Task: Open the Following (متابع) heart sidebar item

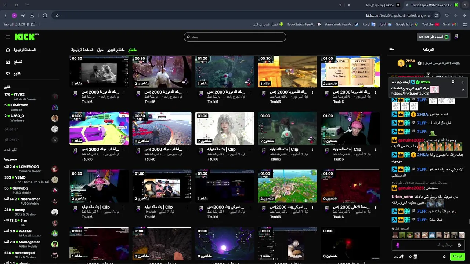Action: 13,74
